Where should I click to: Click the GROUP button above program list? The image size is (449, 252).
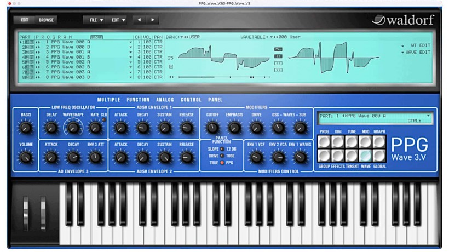click(96, 37)
